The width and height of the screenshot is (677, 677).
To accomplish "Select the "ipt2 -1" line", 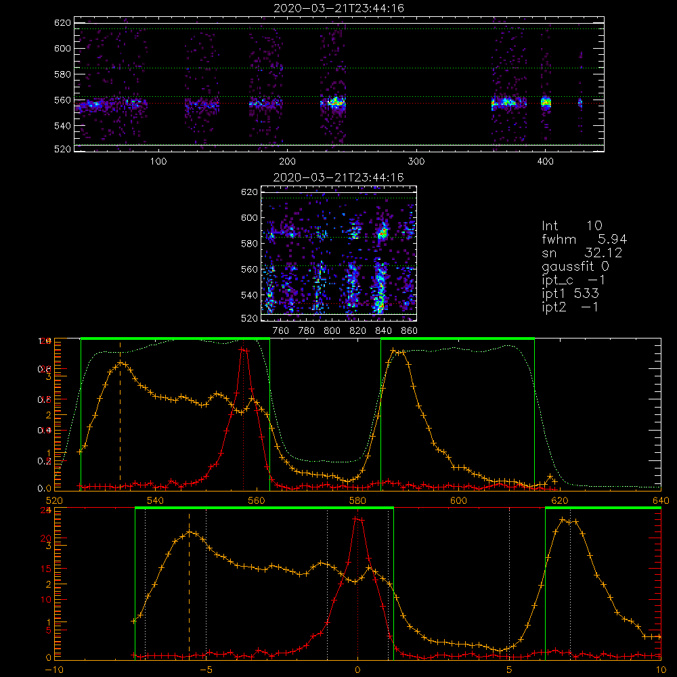I will click(570, 307).
